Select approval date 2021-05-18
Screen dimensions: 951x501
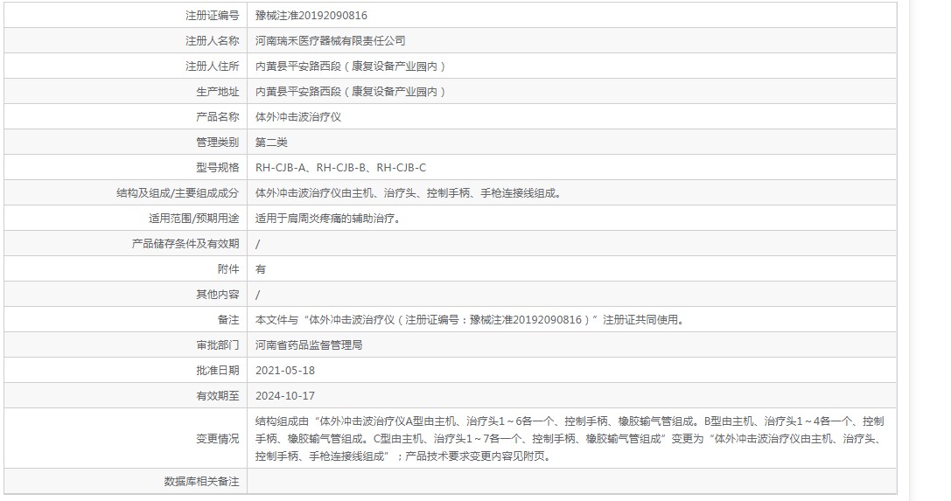[285, 371]
